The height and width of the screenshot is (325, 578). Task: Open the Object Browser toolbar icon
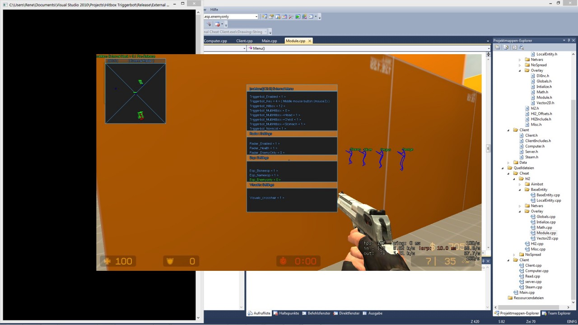(x=284, y=17)
